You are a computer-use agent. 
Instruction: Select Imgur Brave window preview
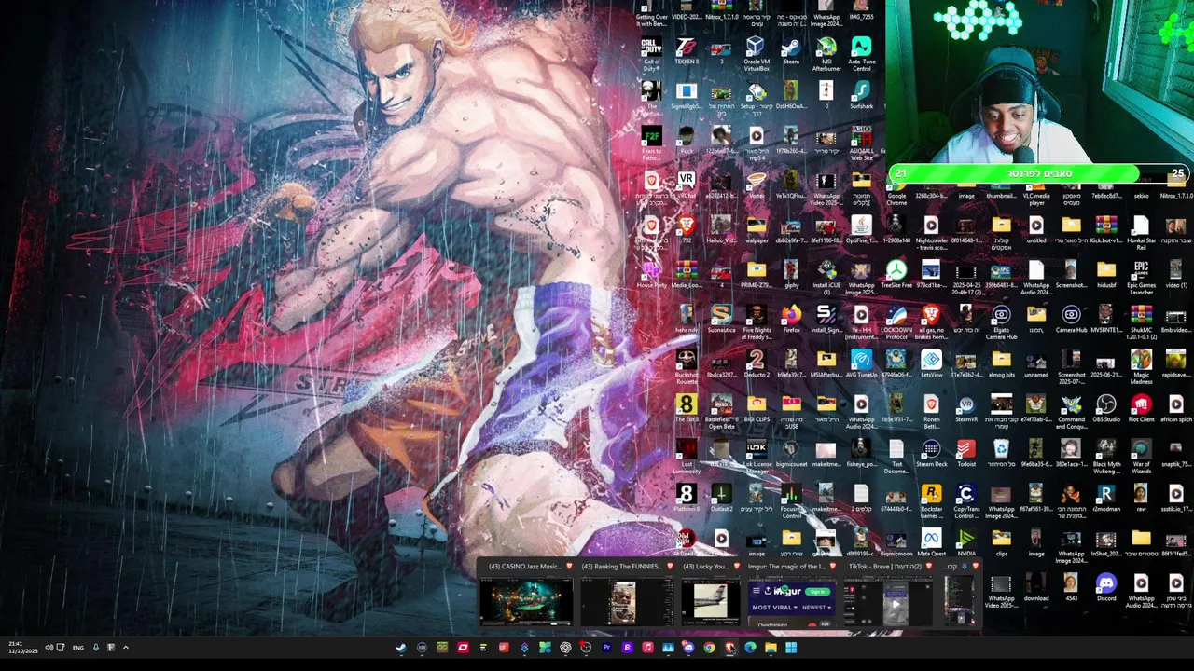pos(792,595)
